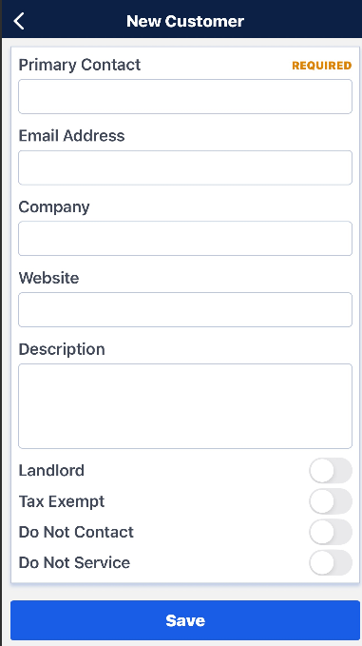
Task: Go back using the header arrow
Action: [x=19, y=21]
